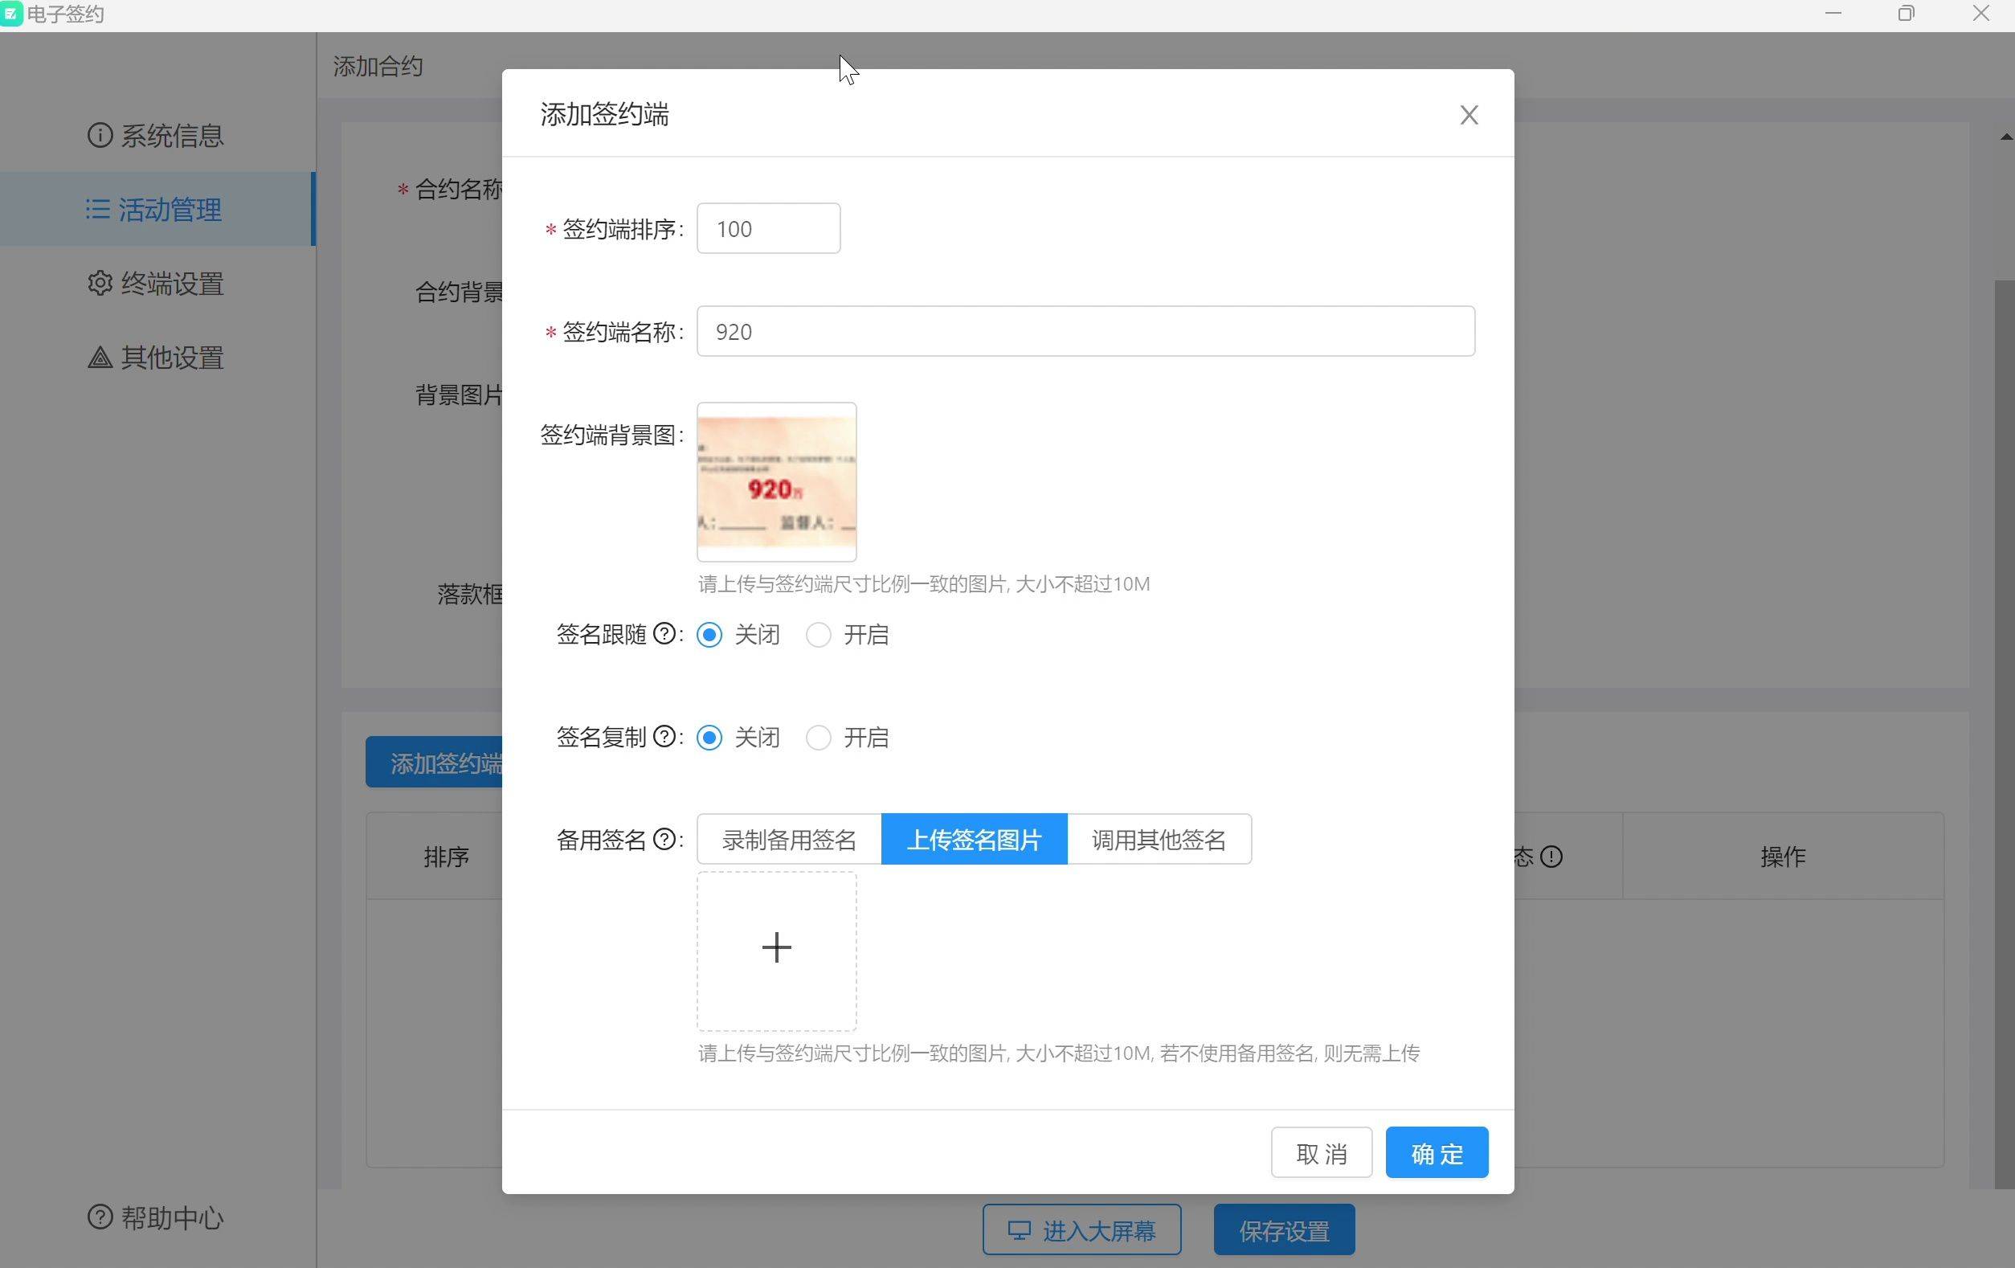The width and height of the screenshot is (2015, 1268).
Task: Click 操作 table column header
Action: click(1782, 857)
